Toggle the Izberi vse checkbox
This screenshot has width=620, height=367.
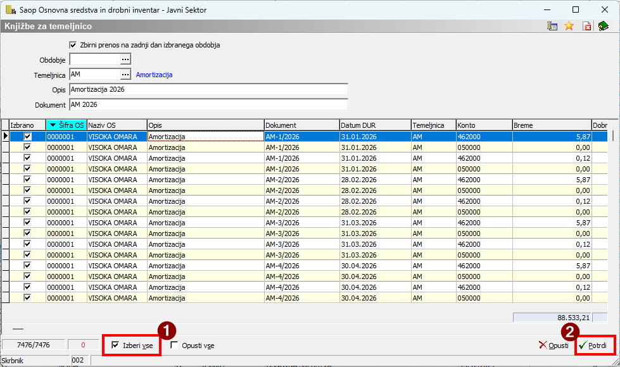(115, 345)
